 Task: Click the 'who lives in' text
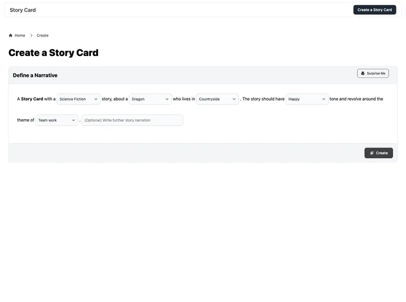point(184,99)
